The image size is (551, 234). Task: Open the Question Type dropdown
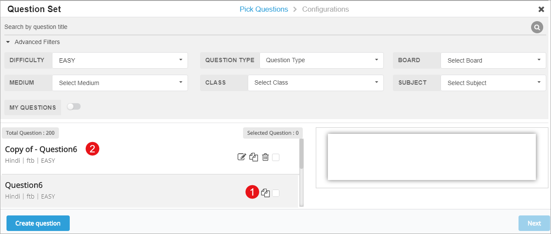(x=321, y=60)
